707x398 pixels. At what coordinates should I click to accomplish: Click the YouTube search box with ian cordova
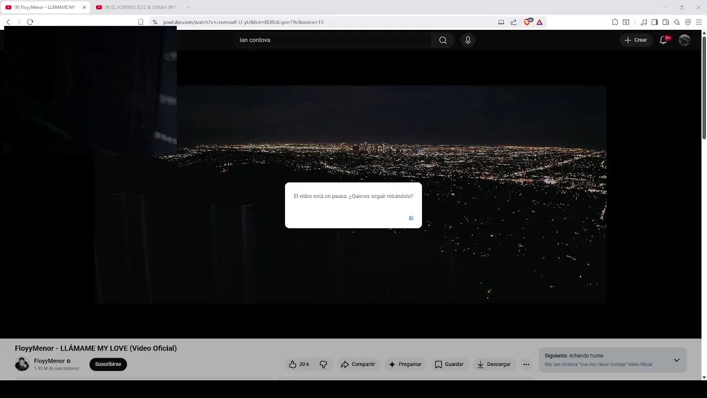pos(333,40)
